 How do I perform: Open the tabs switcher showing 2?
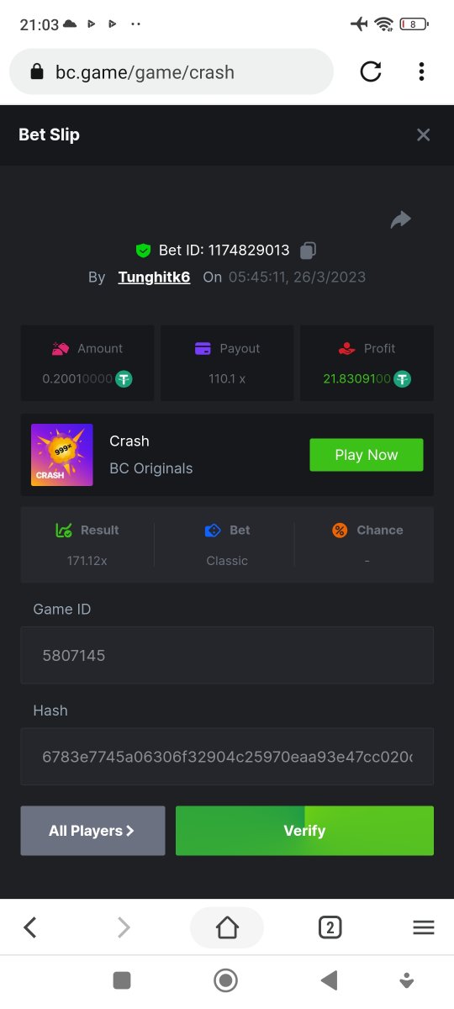(x=330, y=927)
